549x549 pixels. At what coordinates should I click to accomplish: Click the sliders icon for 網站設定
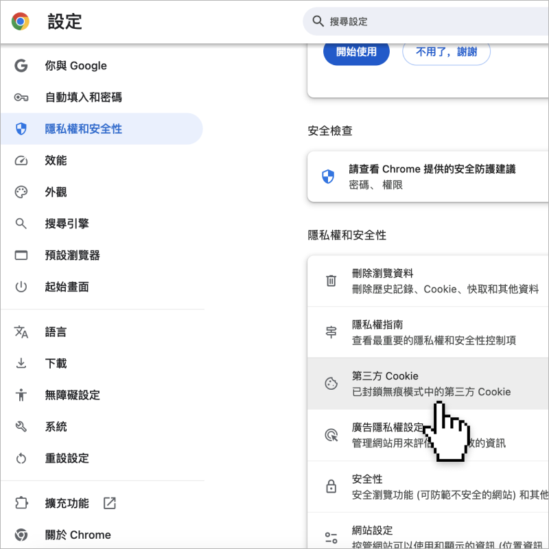click(x=331, y=537)
